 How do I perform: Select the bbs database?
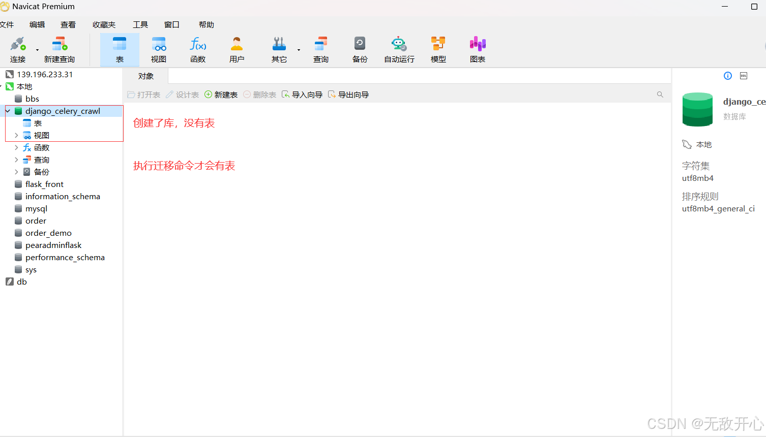[x=32, y=99]
